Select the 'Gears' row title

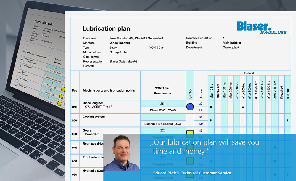[x=87, y=130]
